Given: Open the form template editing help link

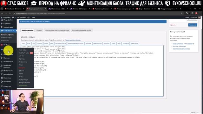Looking at the screenshot, I should pyautogui.click(x=73, y=40).
